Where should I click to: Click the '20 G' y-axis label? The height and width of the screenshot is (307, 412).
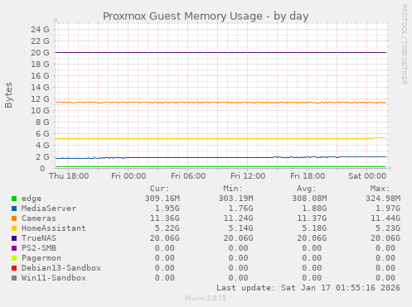tap(40, 52)
